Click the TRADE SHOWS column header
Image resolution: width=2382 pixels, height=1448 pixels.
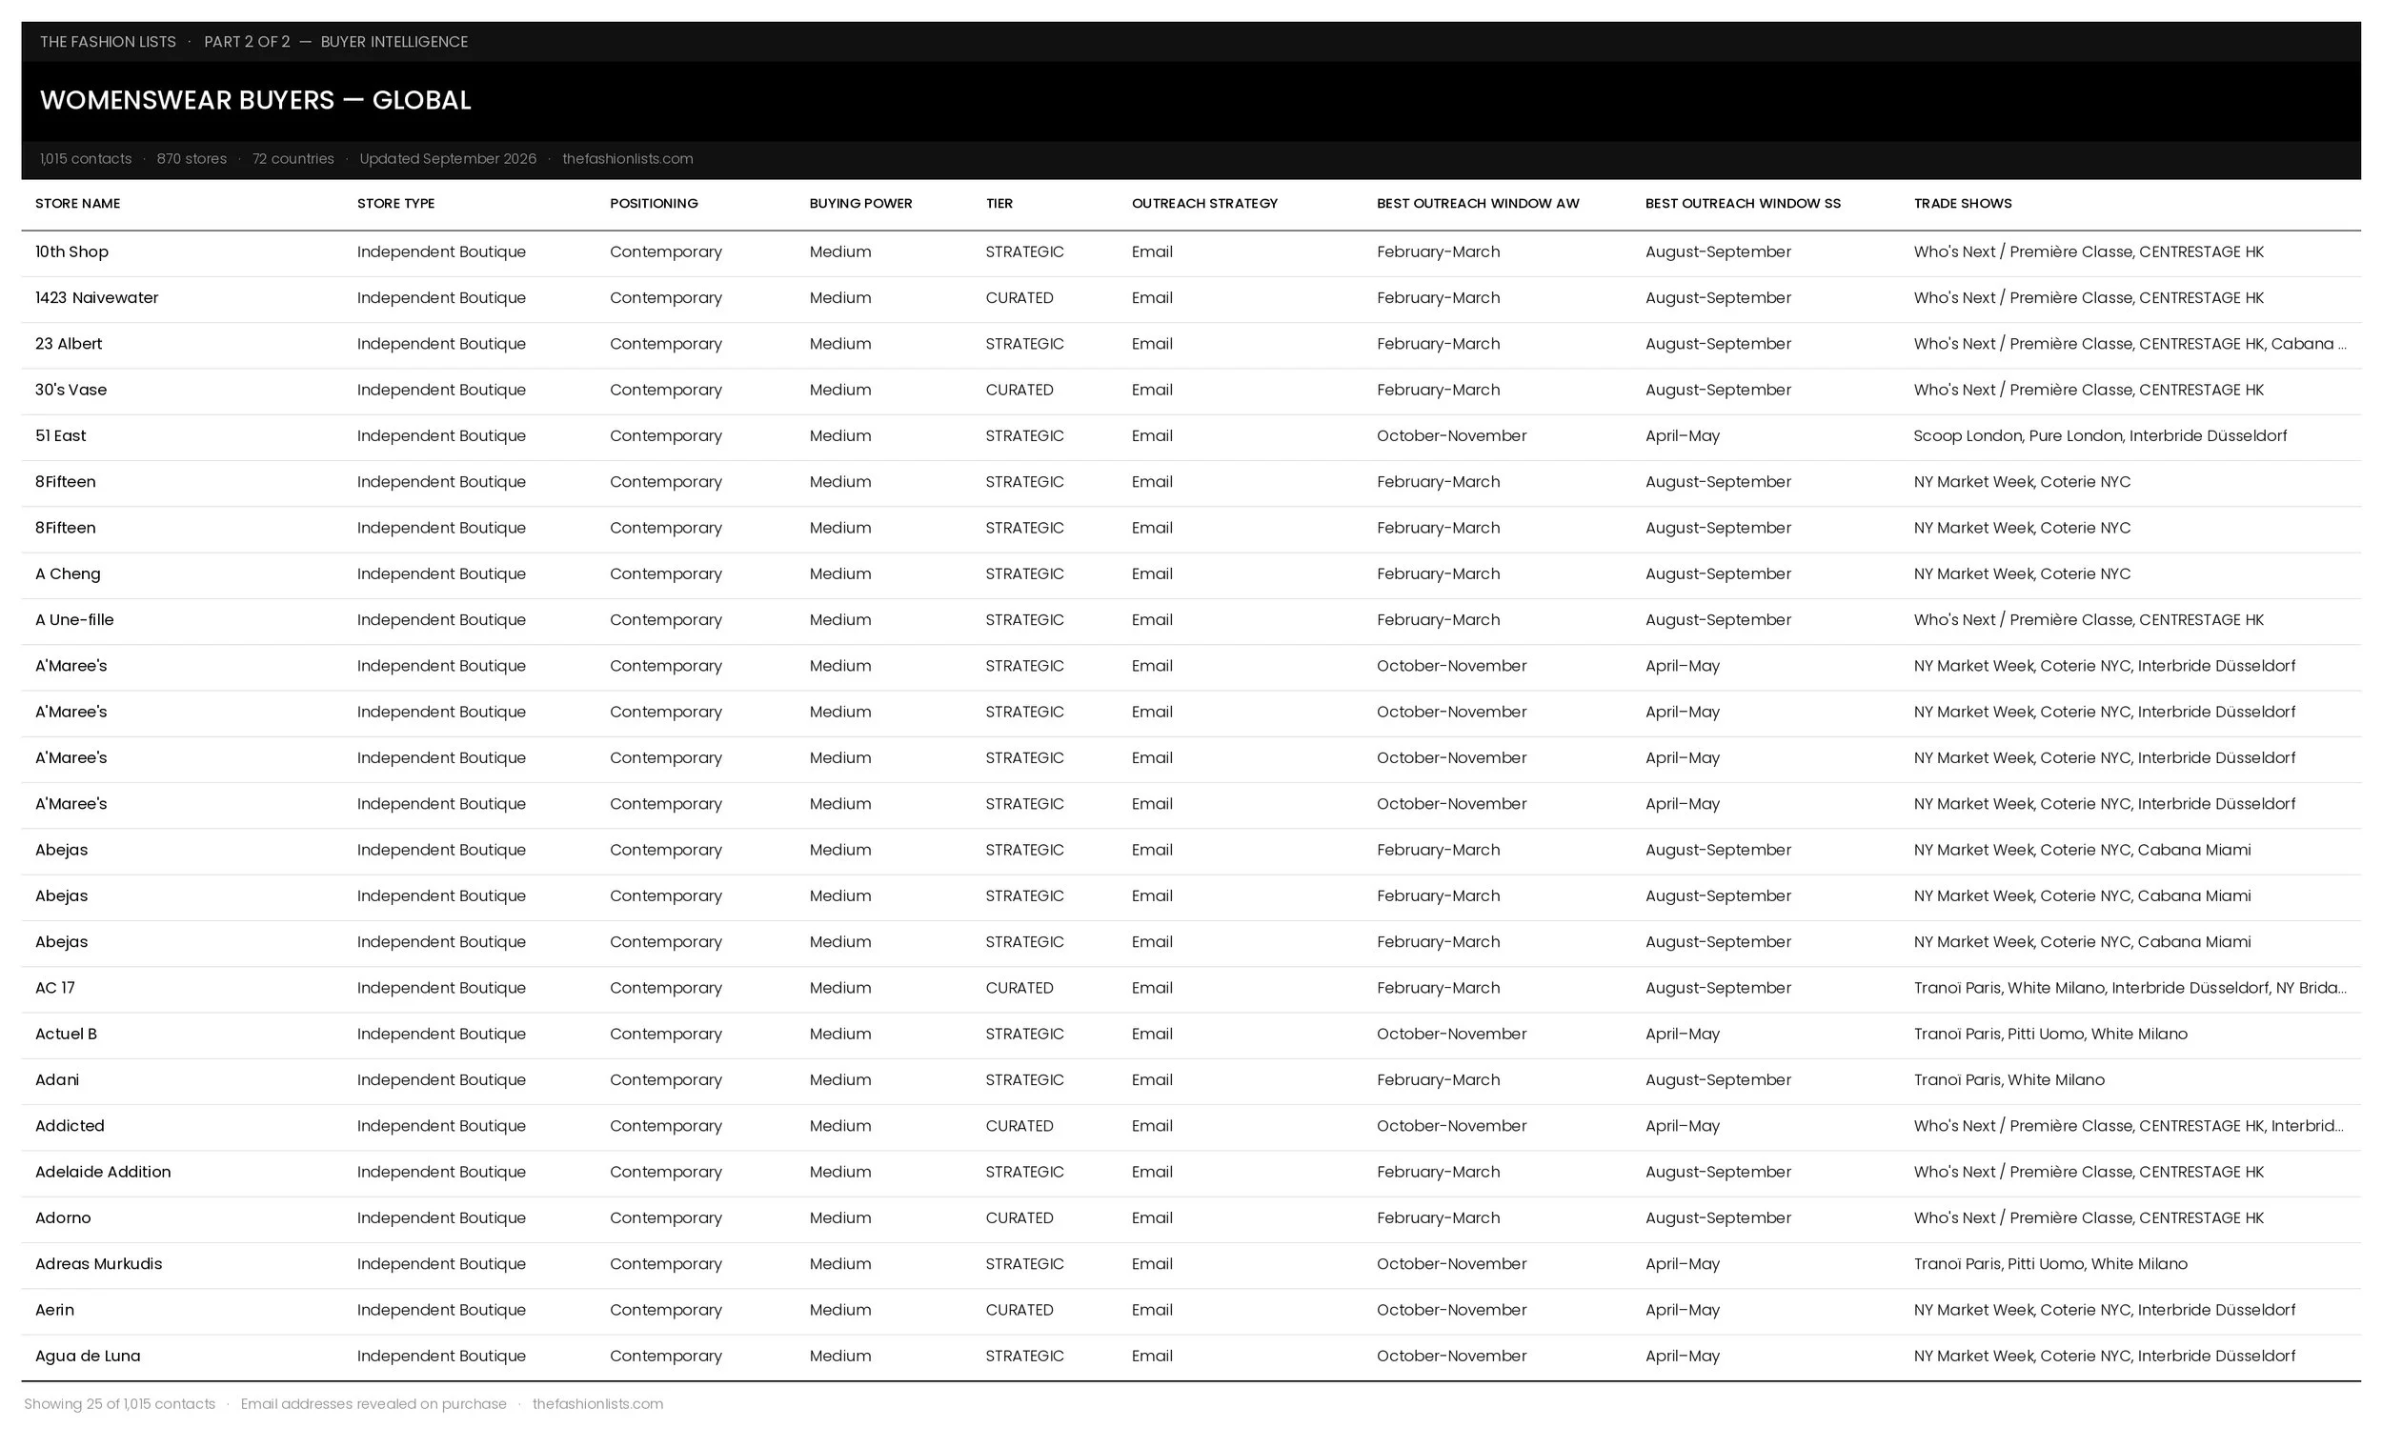coord(1963,203)
